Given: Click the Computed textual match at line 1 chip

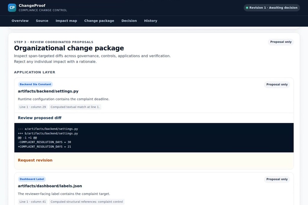Looking at the screenshot, I should (75, 107).
